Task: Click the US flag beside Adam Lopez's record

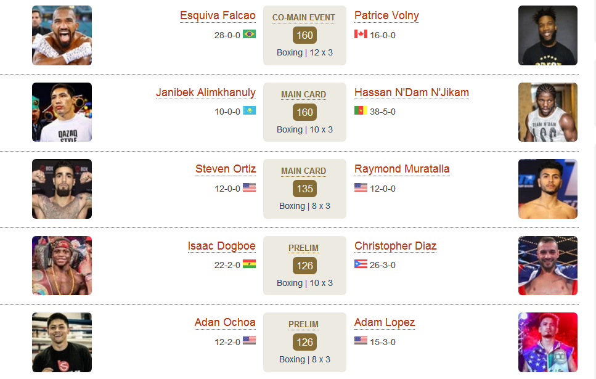Action: (361, 341)
